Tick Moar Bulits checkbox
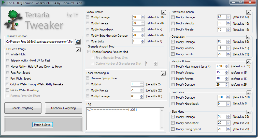The image size is (258, 138). [88, 41]
